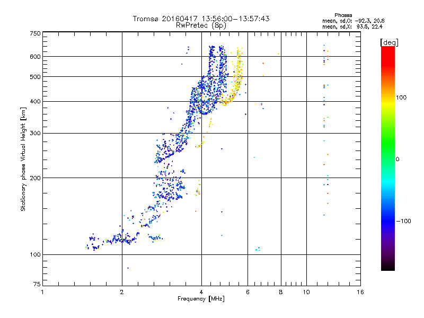Click the 'mean, sd,O: -92.3, 20.8' text

[353, 21]
